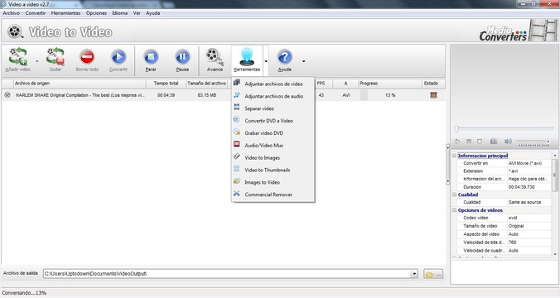Image resolution: width=560 pixels, height=298 pixels.
Task: Open the Idioma menu
Action: tap(119, 13)
